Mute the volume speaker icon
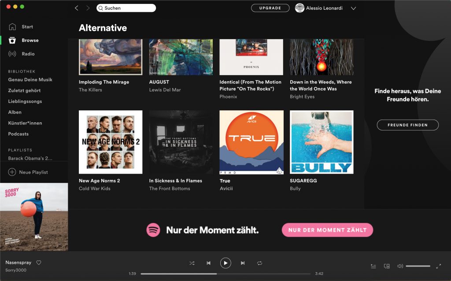Image resolution: width=451 pixels, height=281 pixels. (x=400, y=266)
